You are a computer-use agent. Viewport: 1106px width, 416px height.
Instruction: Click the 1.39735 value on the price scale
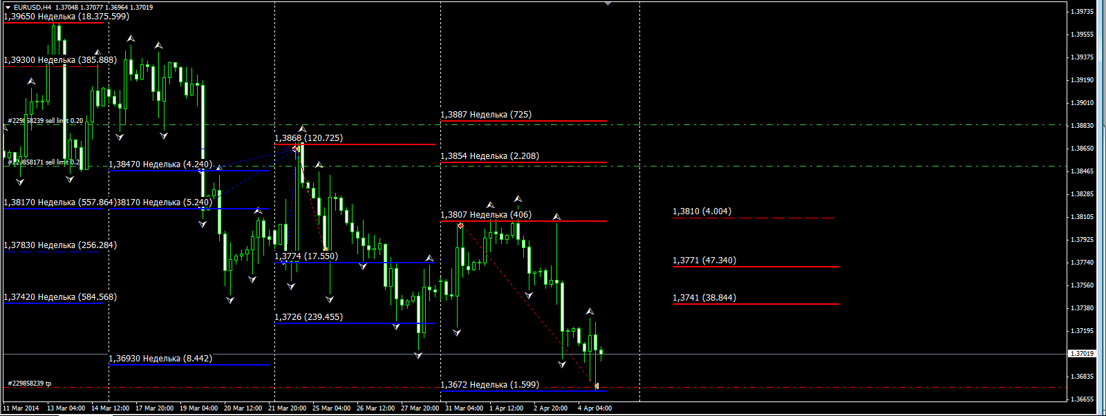[1082, 12]
